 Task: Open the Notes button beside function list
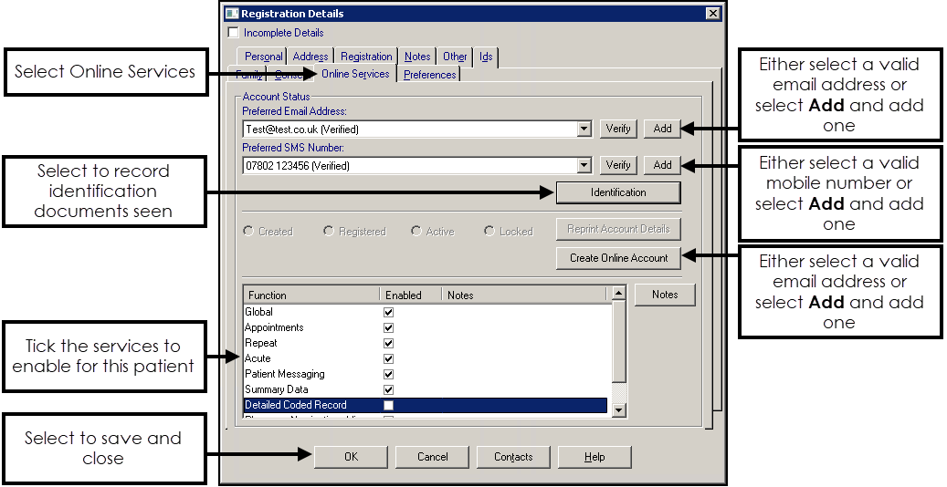point(664,295)
